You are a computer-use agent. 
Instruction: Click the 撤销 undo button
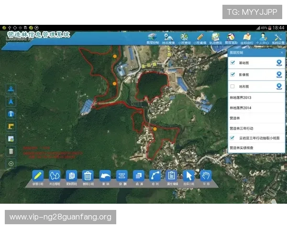(105, 176)
